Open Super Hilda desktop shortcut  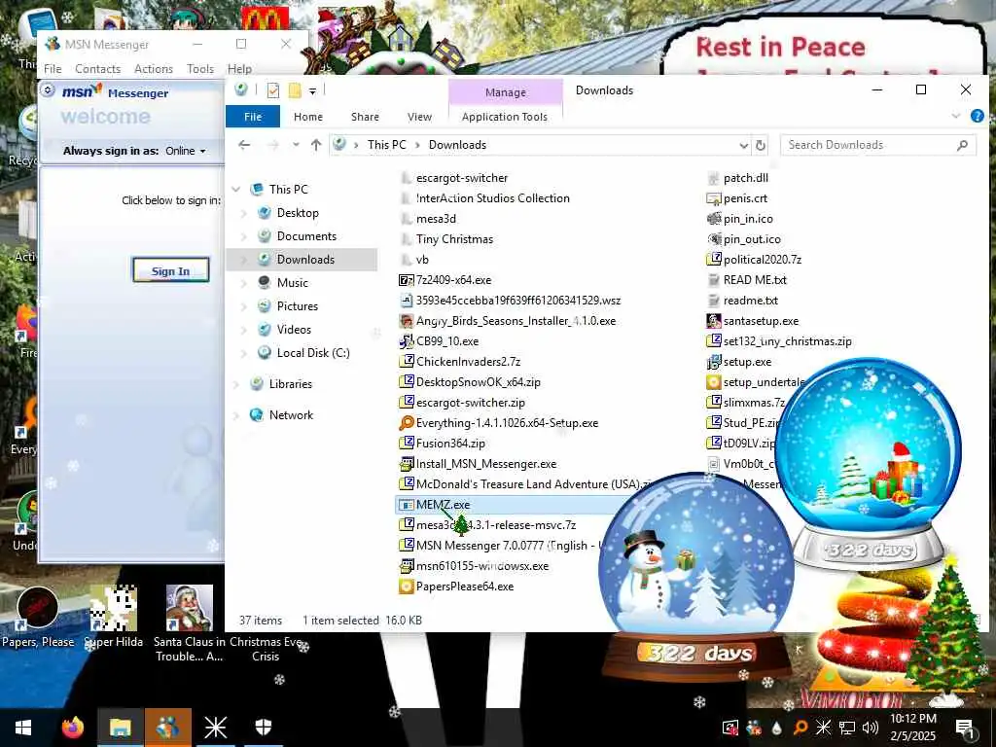coord(113,618)
